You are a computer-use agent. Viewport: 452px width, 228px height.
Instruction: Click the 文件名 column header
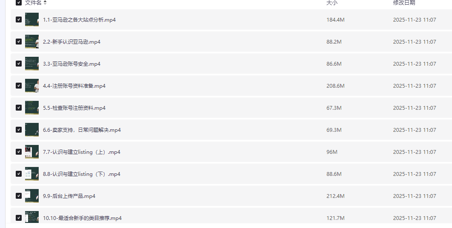[33, 3]
